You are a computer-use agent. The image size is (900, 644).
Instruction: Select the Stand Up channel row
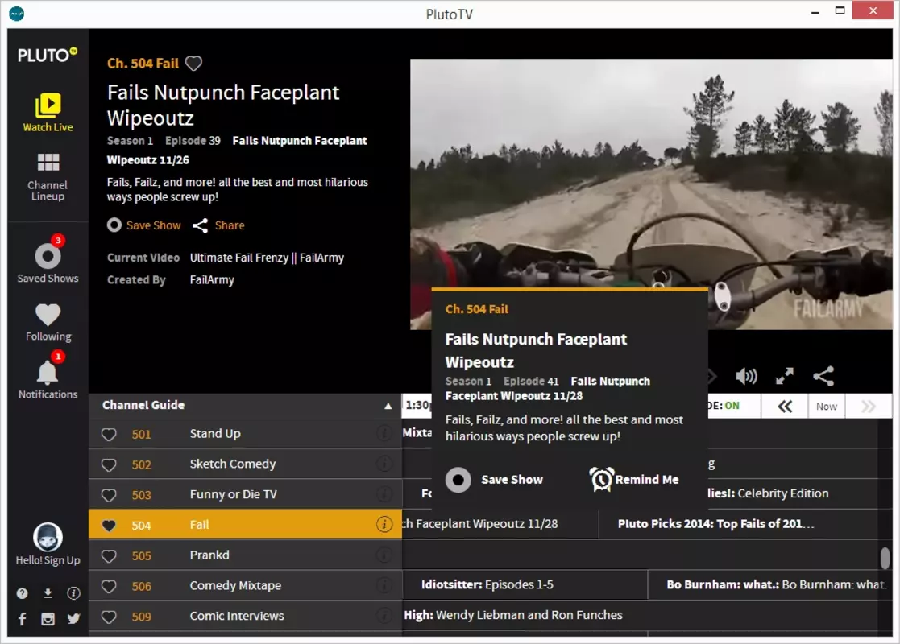point(245,434)
